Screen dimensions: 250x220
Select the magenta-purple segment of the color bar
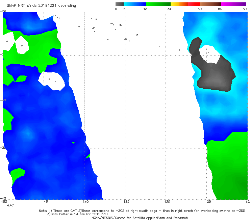[234, 4]
